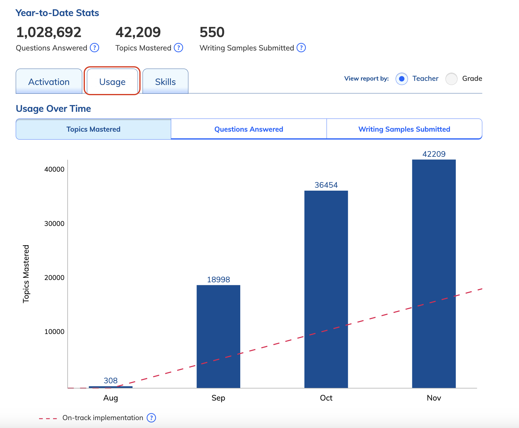Click the Oct bar labeled 36454
This screenshot has width=519, height=428.
[326, 289]
